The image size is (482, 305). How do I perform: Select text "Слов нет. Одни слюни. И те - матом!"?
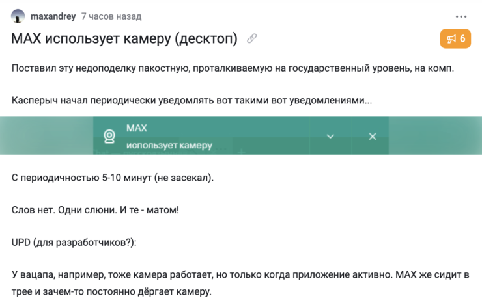click(x=95, y=210)
